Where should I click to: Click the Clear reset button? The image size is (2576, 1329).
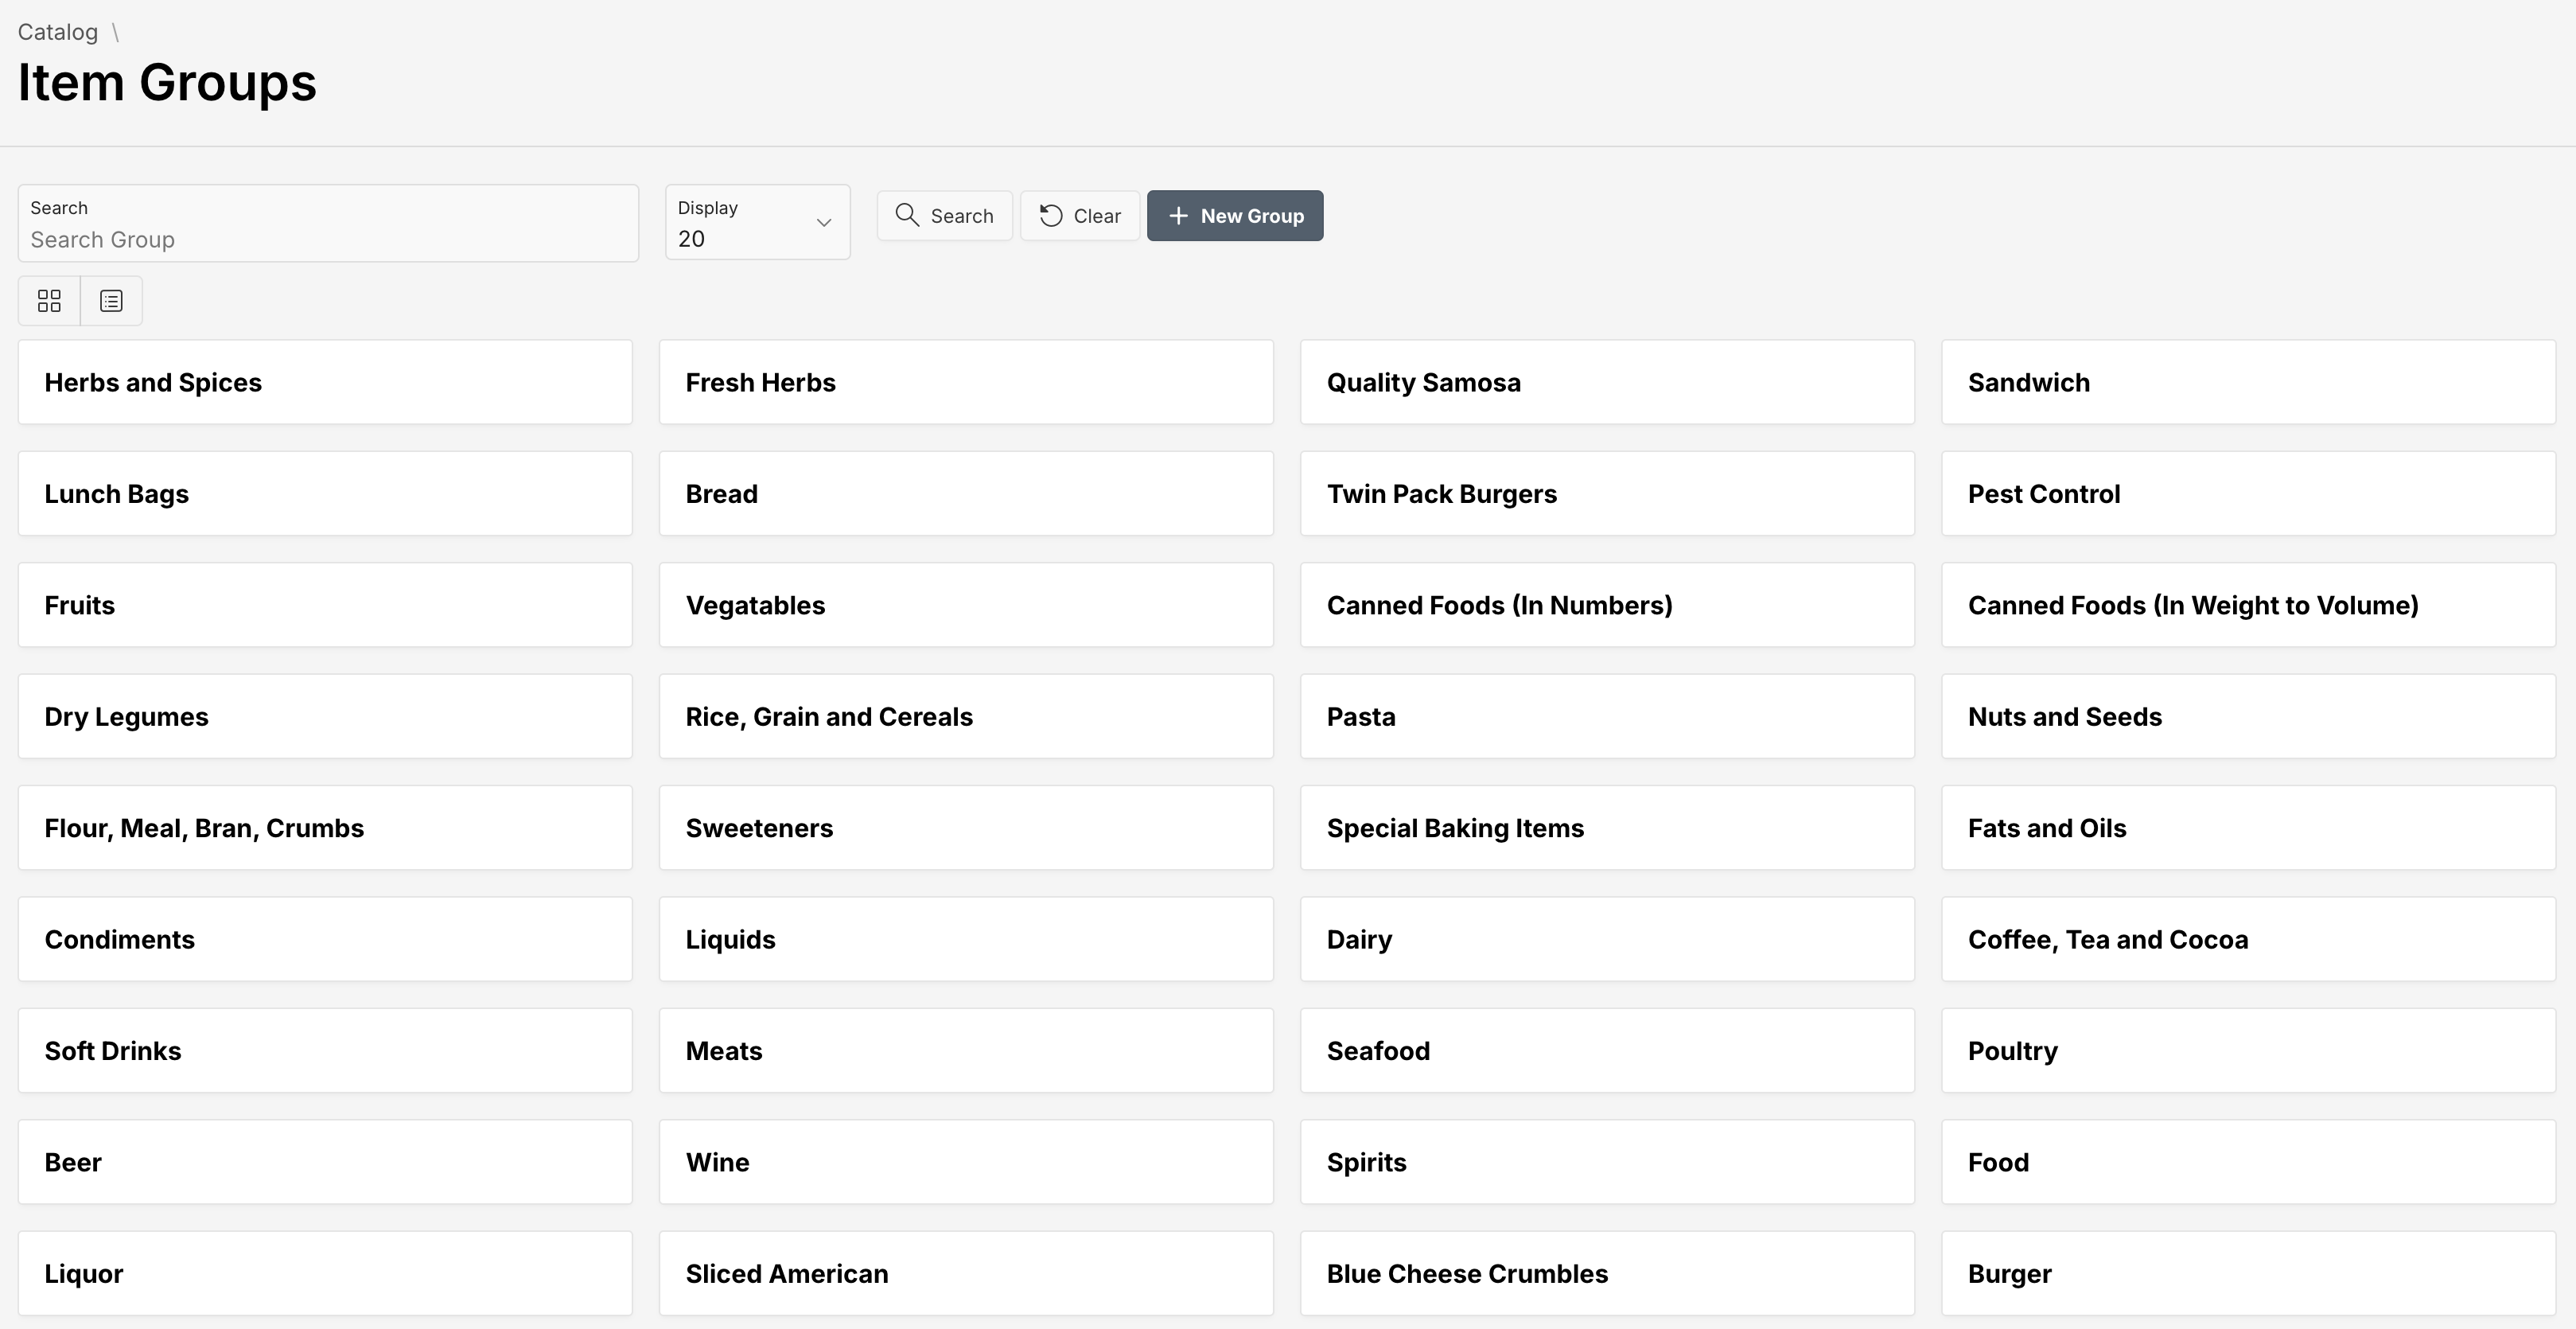[x=1080, y=216]
